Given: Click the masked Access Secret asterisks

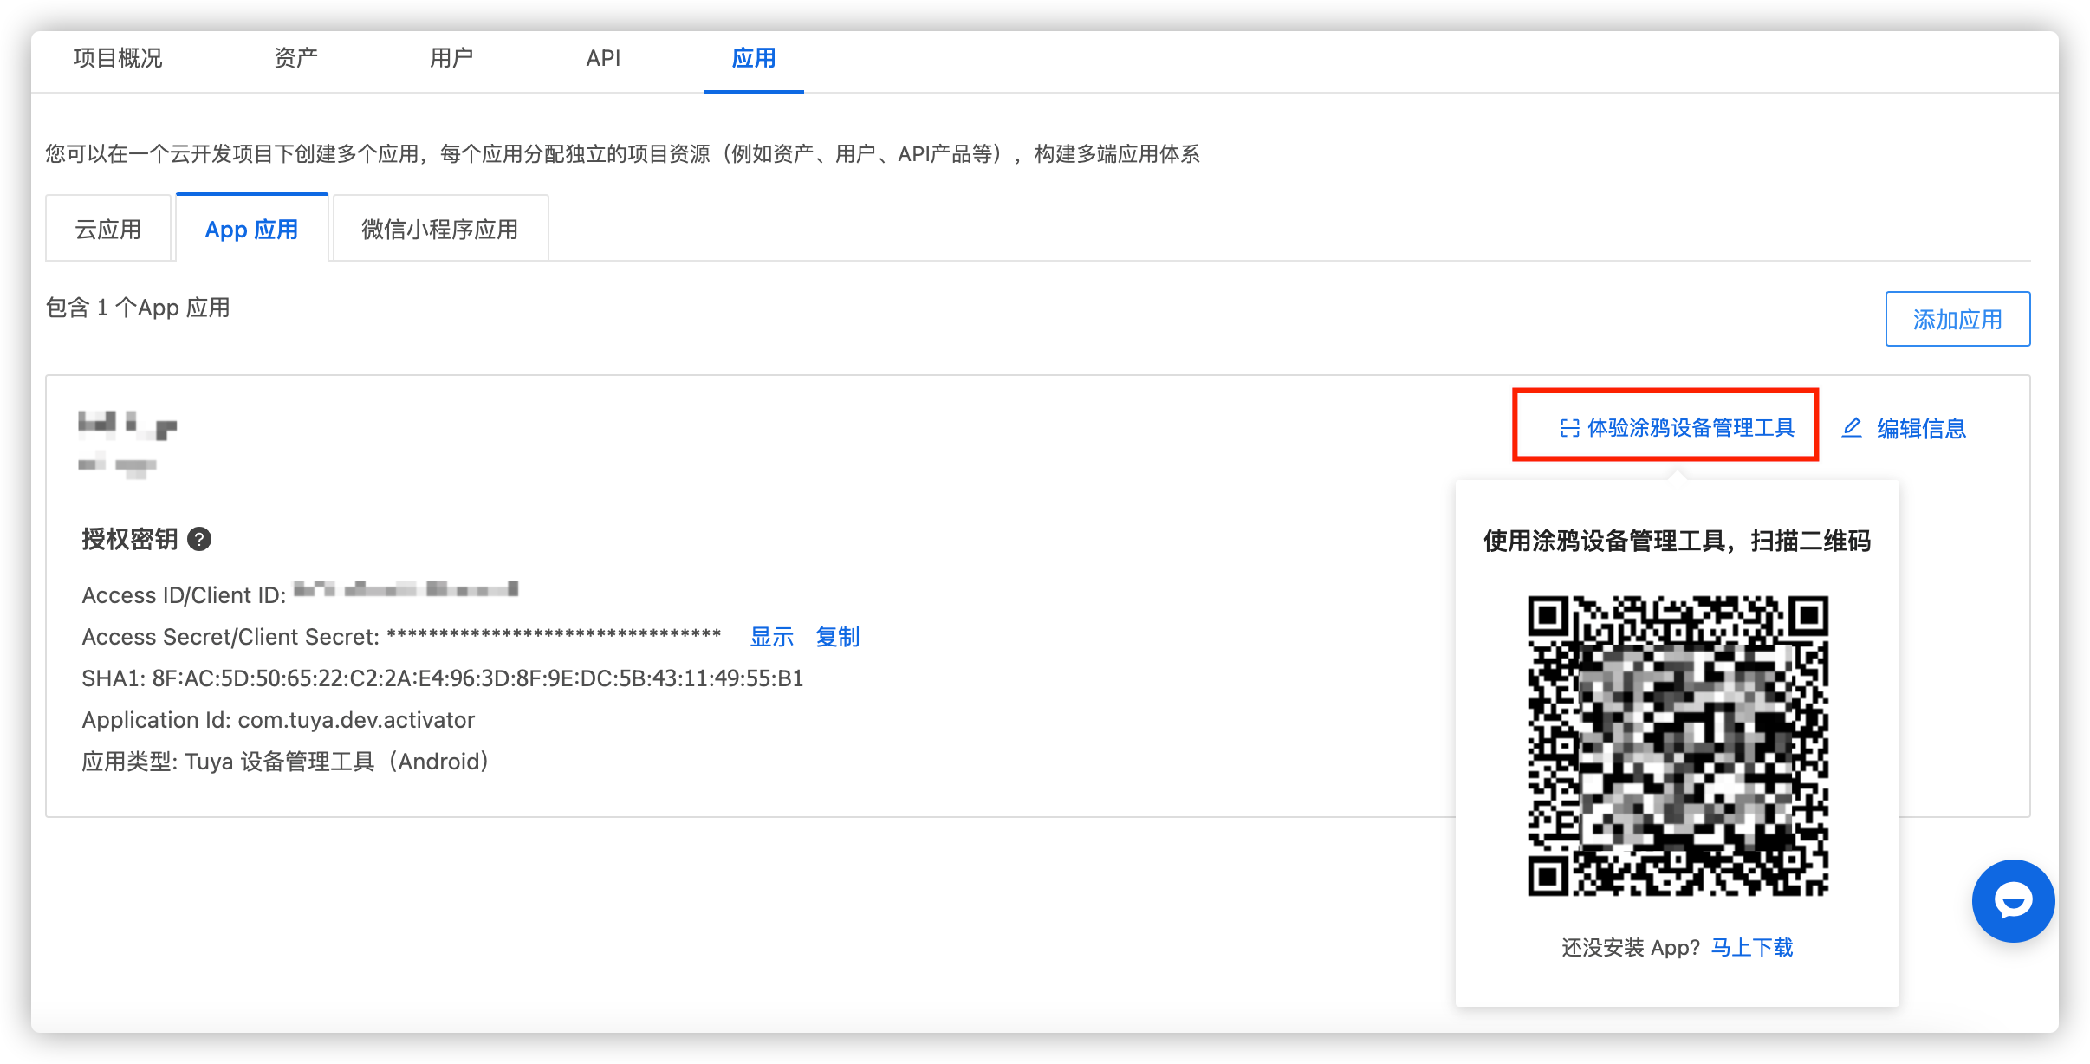Looking at the screenshot, I should (554, 636).
